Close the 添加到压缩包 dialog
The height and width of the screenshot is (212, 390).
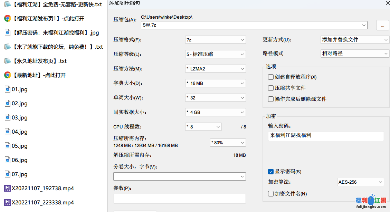[x=388, y=3]
